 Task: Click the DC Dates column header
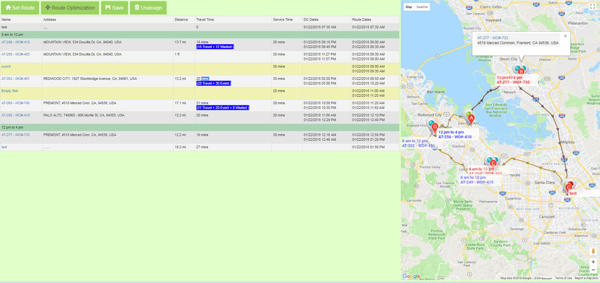[x=326, y=19]
